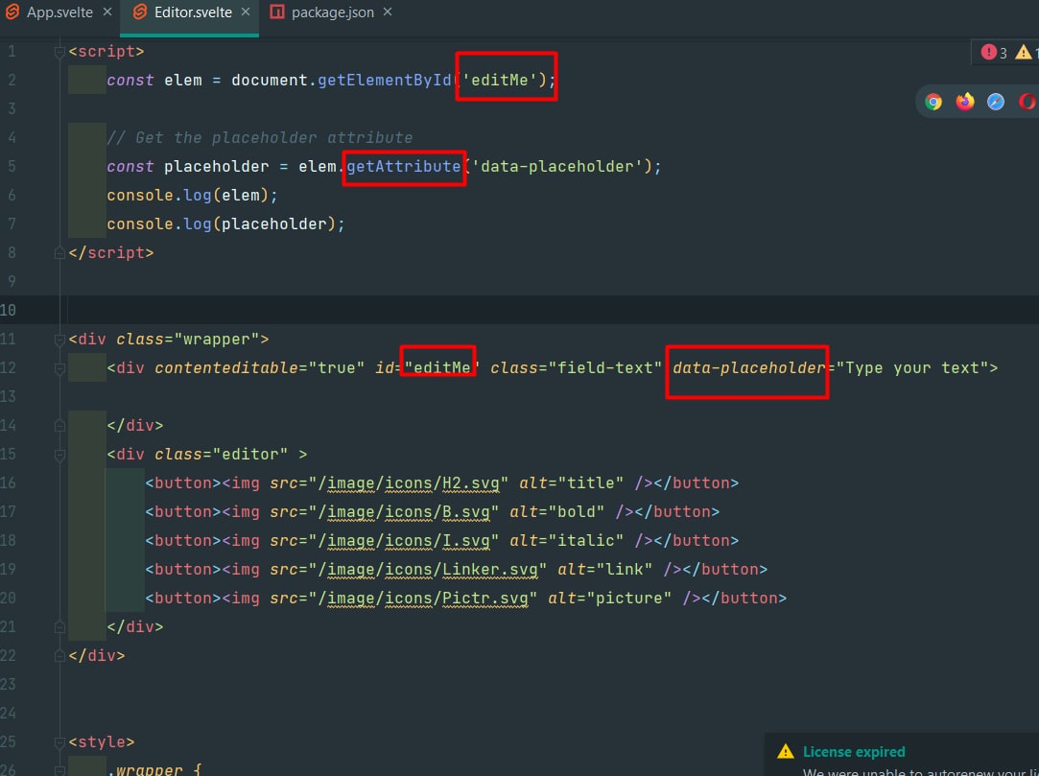Switch to the App.svelte tab
The image size is (1039, 776).
point(59,12)
